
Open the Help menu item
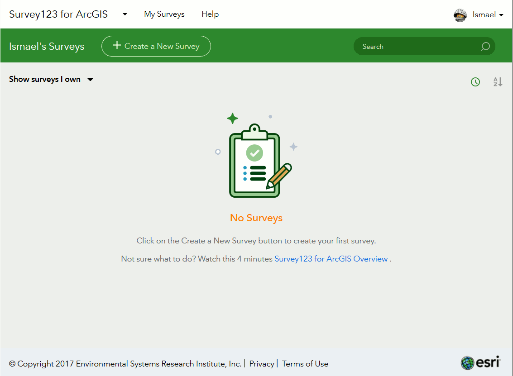click(210, 14)
